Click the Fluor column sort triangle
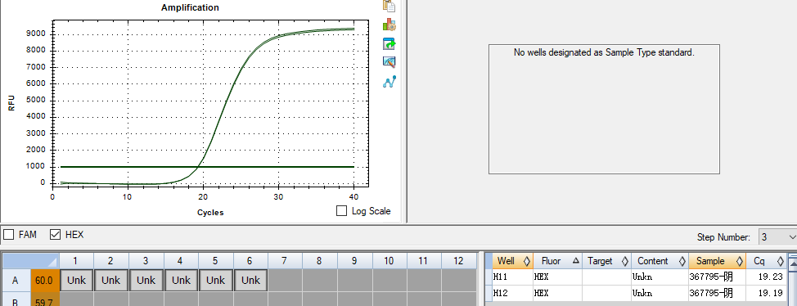This screenshot has height=306, width=797. 575,261
